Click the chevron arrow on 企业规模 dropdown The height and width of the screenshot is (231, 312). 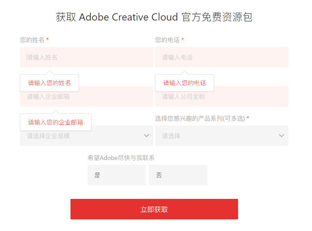pos(146,136)
